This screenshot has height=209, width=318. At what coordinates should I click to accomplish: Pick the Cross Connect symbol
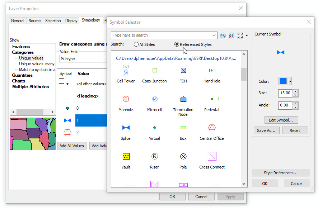pyautogui.click(x=212, y=156)
